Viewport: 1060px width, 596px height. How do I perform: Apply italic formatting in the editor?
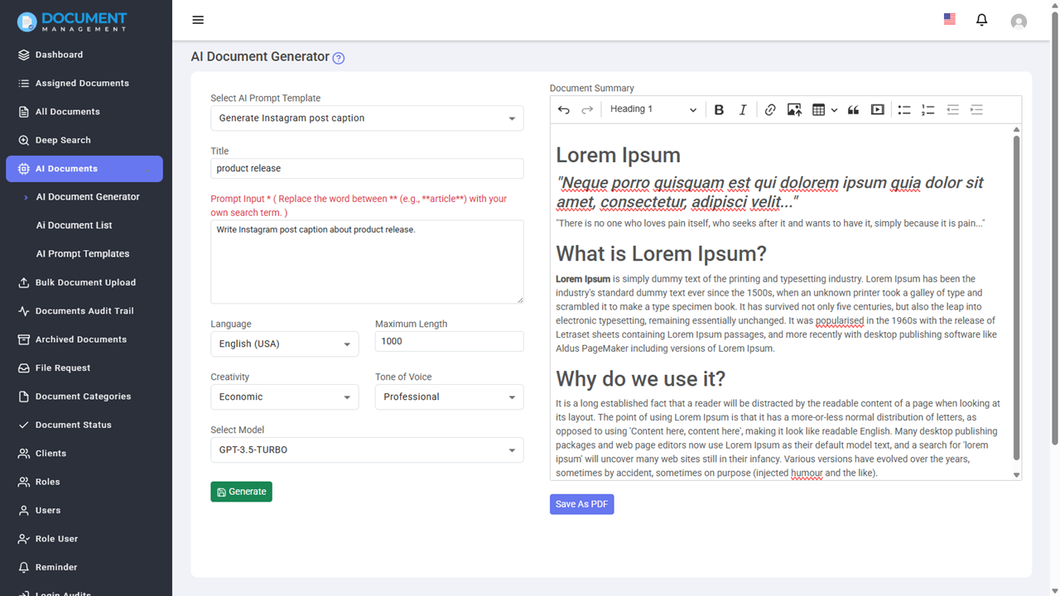click(x=743, y=110)
